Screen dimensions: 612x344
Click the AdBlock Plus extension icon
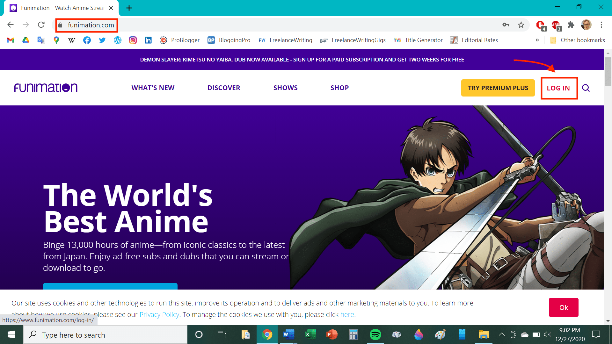click(556, 25)
